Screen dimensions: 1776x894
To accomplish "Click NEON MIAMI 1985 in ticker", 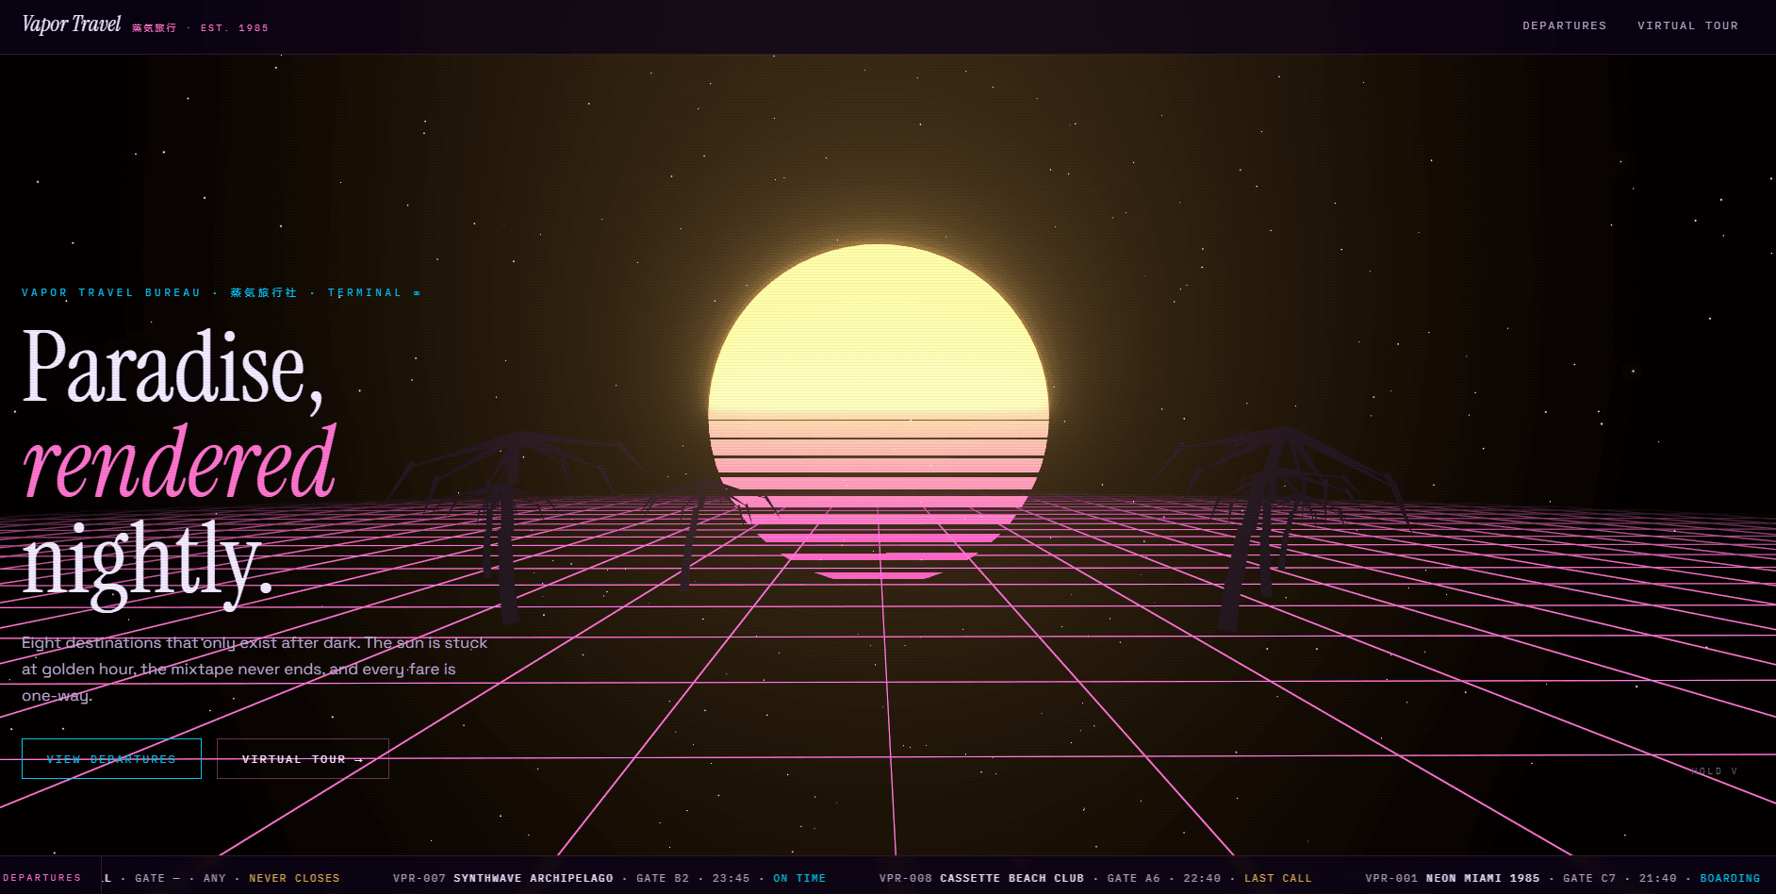I will [x=1483, y=879].
